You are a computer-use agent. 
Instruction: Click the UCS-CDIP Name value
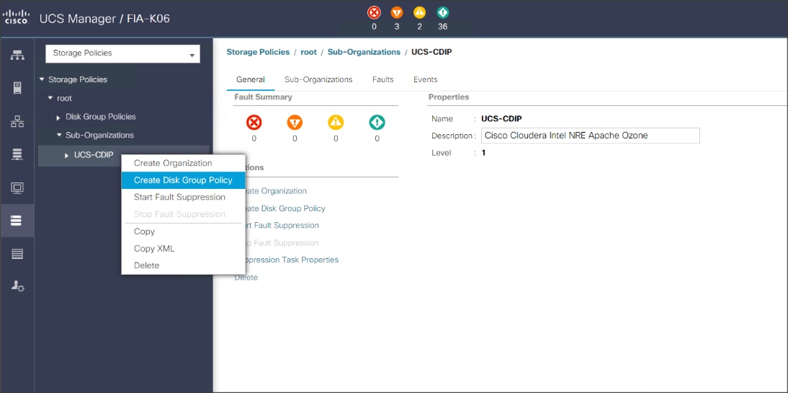tap(501, 119)
